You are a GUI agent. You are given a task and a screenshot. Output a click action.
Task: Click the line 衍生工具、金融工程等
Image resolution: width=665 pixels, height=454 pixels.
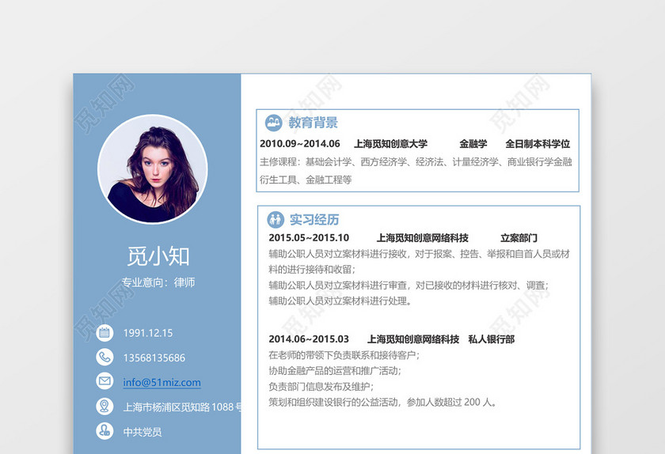pos(306,180)
